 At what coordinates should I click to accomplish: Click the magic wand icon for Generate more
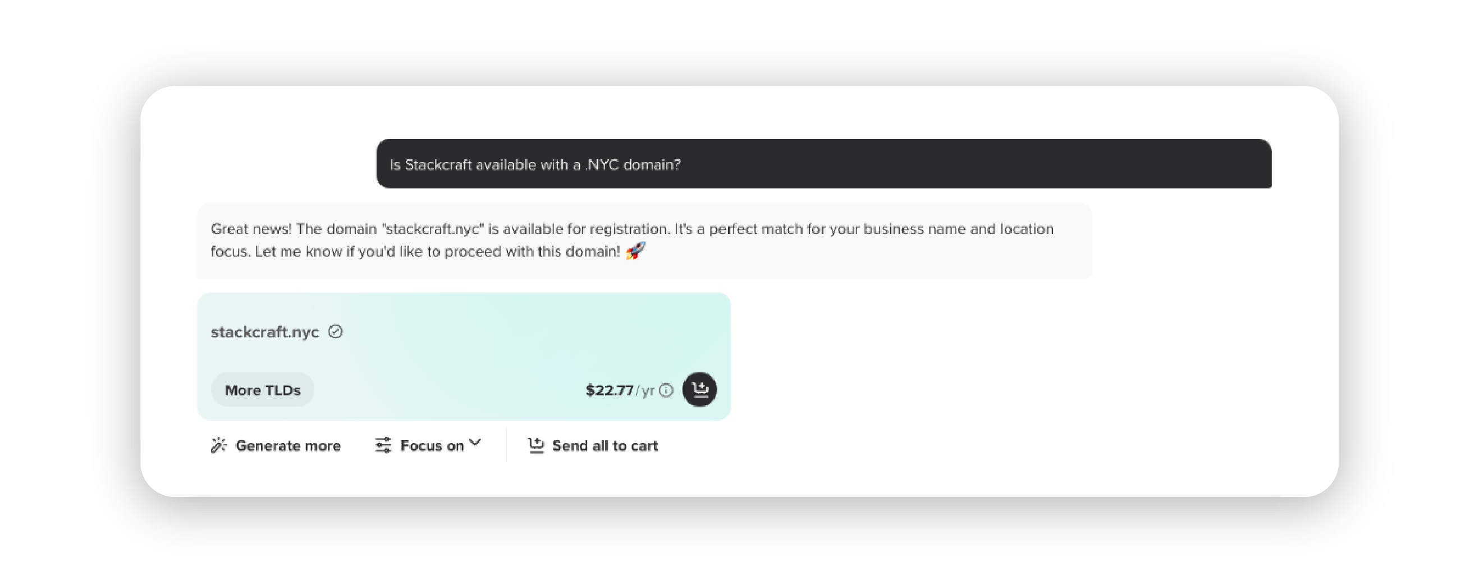[218, 445]
